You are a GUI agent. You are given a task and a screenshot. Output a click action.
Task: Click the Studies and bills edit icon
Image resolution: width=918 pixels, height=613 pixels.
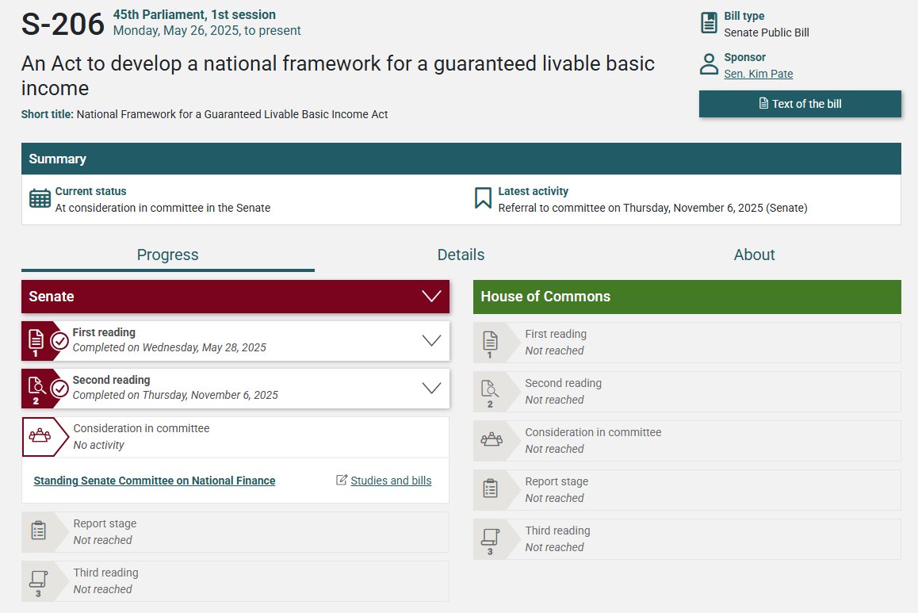click(x=342, y=480)
